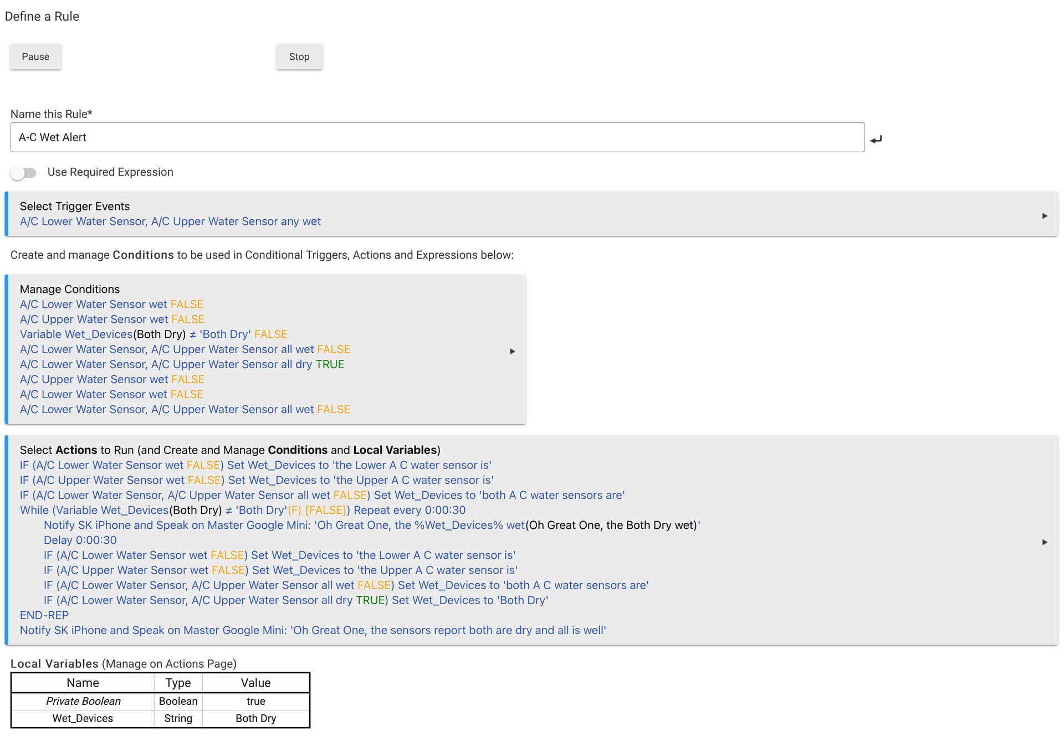Click the Pause button
Image resolution: width=1064 pixels, height=737 pixels.
pyautogui.click(x=35, y=56)
